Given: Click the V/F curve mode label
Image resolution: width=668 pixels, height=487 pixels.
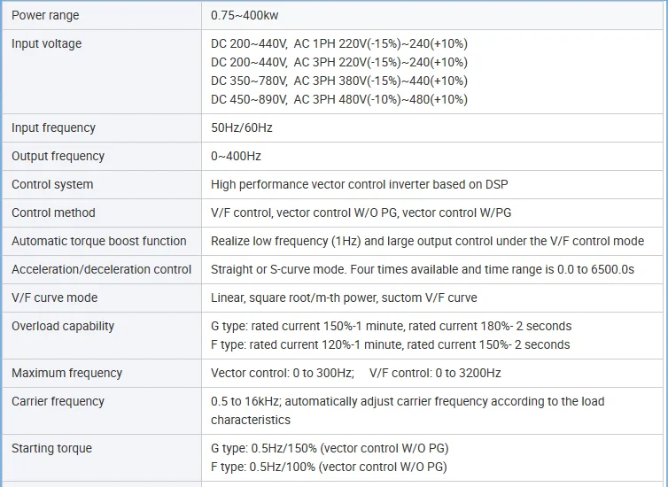Looking at the screenshot, I should click(x=55, y=298).
